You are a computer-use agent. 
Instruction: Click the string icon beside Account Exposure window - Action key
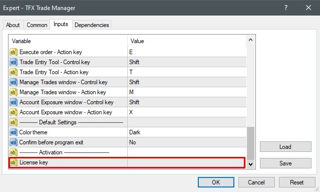point(13,112)
